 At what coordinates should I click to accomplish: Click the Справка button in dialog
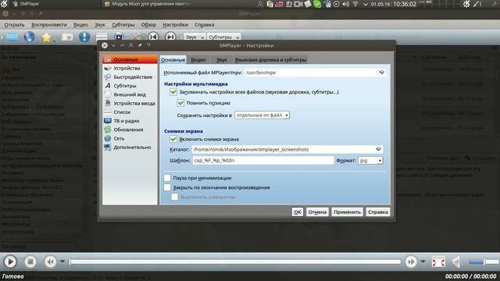click(377, 212)
